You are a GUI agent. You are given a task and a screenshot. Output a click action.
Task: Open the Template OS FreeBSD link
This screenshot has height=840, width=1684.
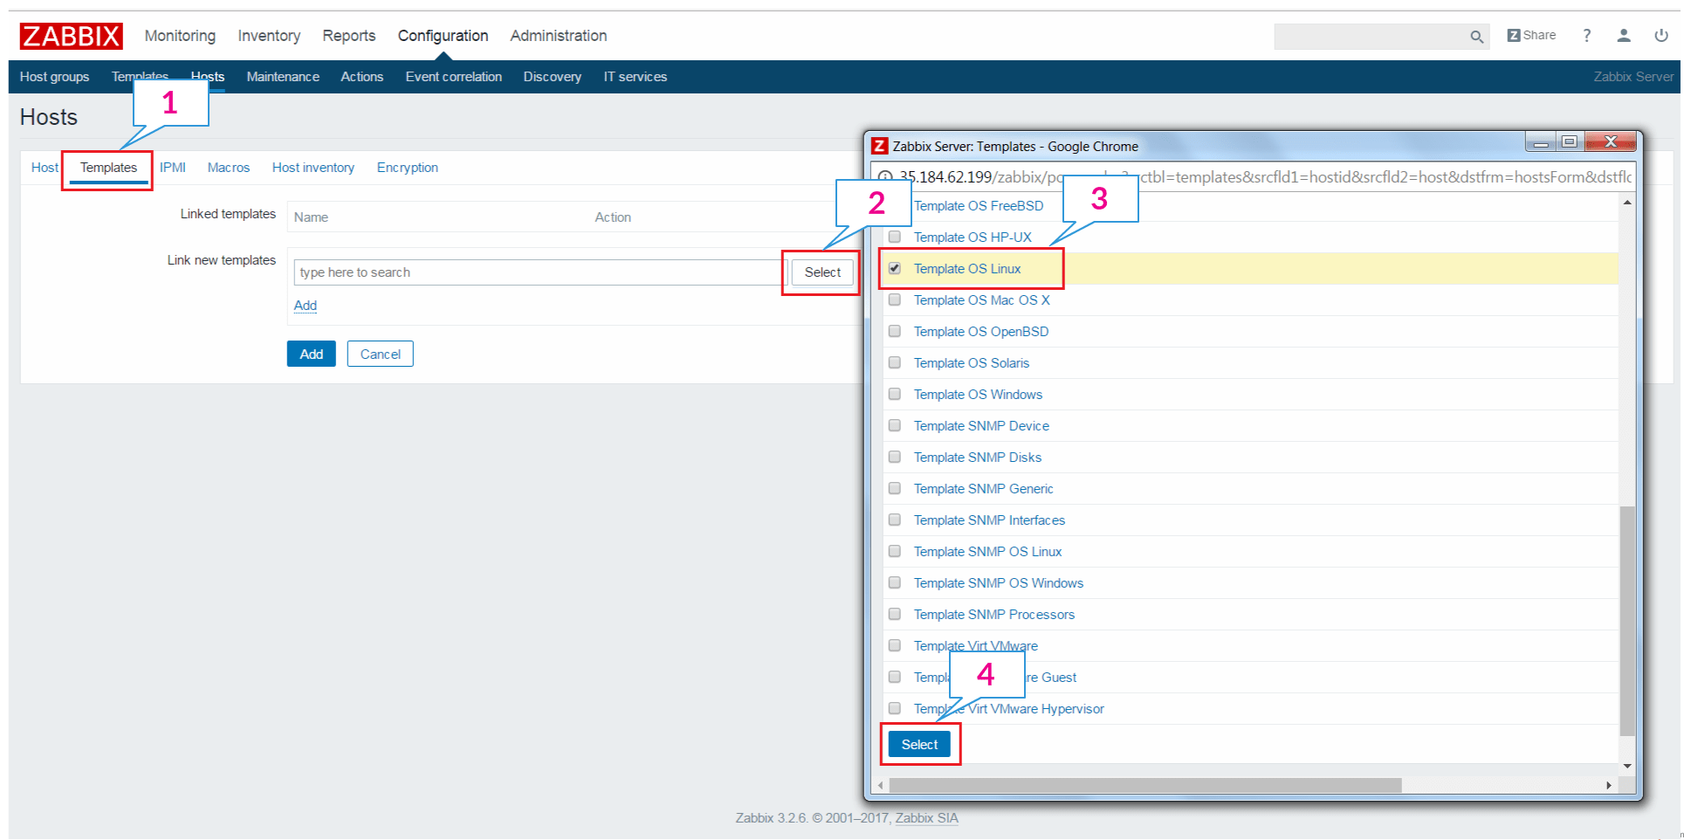coord(979,206)
